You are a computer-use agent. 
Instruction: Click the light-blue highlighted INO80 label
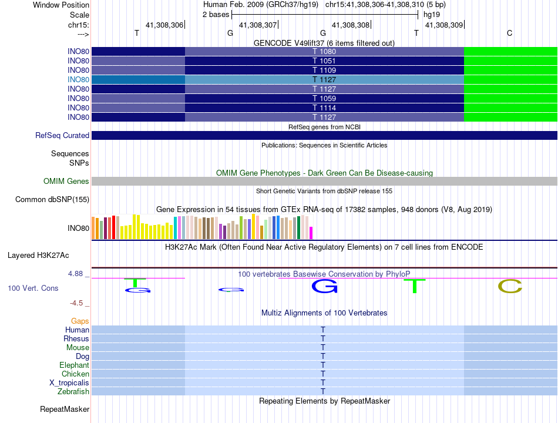[78, 79]
